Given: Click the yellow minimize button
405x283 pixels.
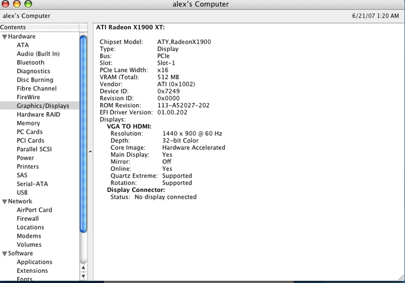Looking at the screenshot, I should 17,3.
